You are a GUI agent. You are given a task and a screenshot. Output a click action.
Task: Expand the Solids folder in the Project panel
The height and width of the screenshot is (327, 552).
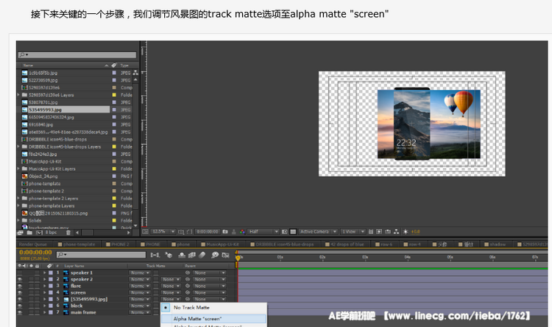click(18, 221)
